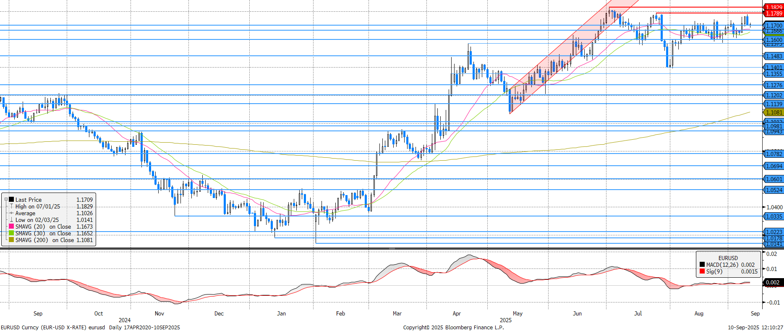Click the 1.1276 axis price label
This screenshot has width=784, height=331.
click(773, 85)
